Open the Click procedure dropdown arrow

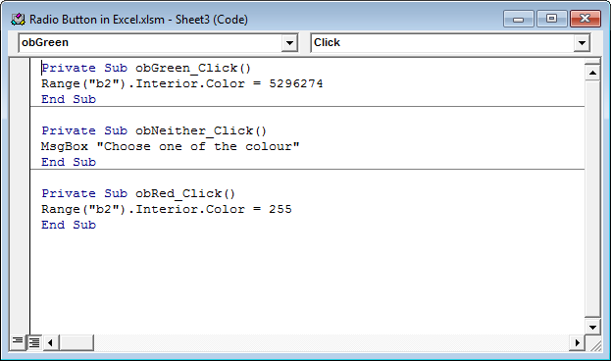point(582,42)
